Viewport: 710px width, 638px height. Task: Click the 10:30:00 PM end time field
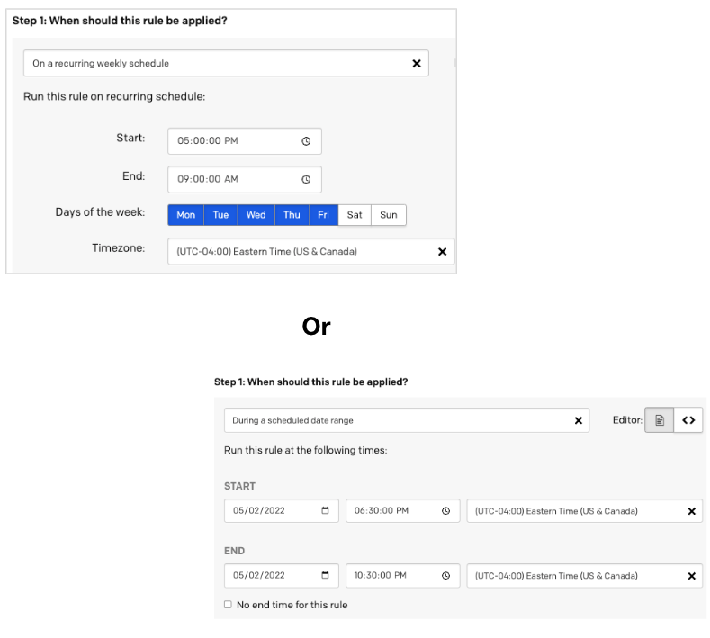click(x=391, y=576)
